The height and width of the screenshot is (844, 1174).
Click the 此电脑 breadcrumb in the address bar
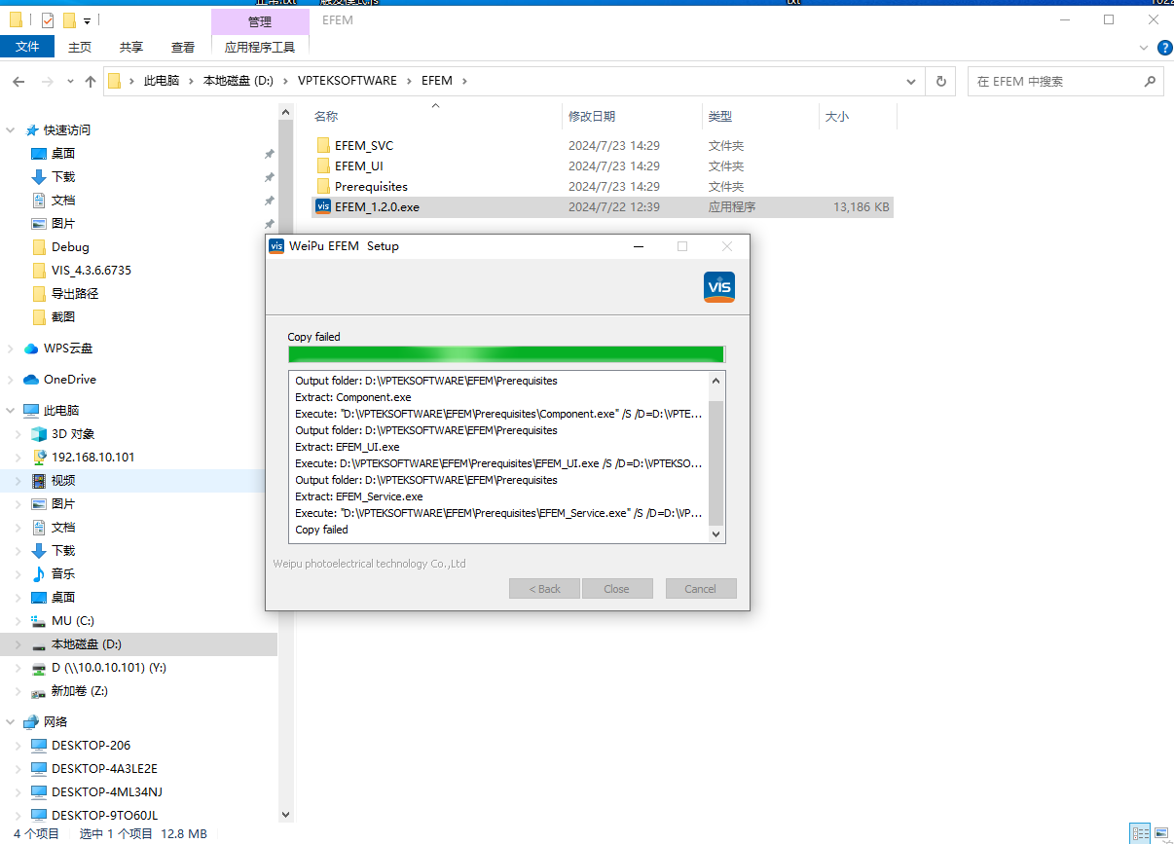[162, 82]
